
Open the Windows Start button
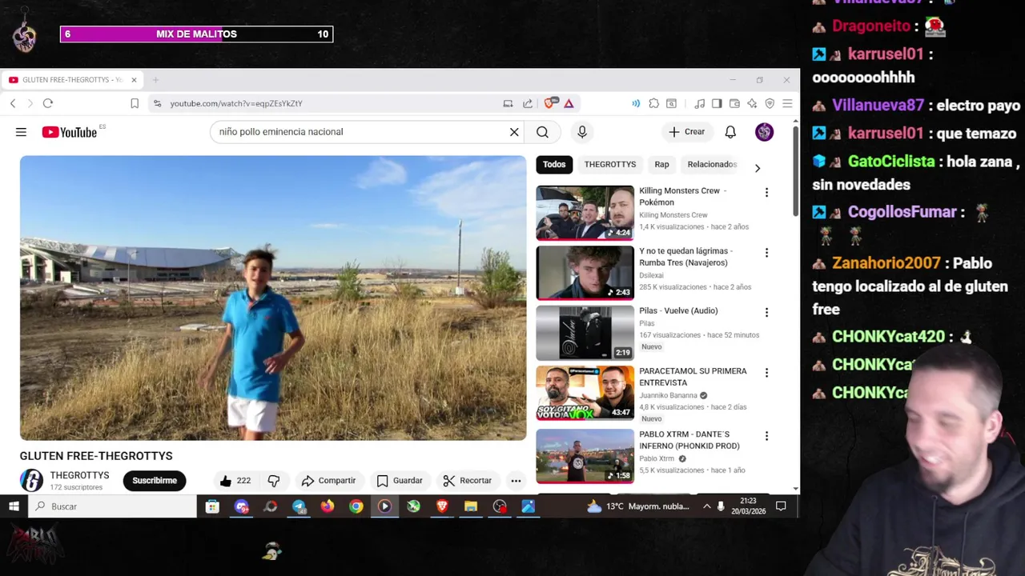[x=14, y=506]
